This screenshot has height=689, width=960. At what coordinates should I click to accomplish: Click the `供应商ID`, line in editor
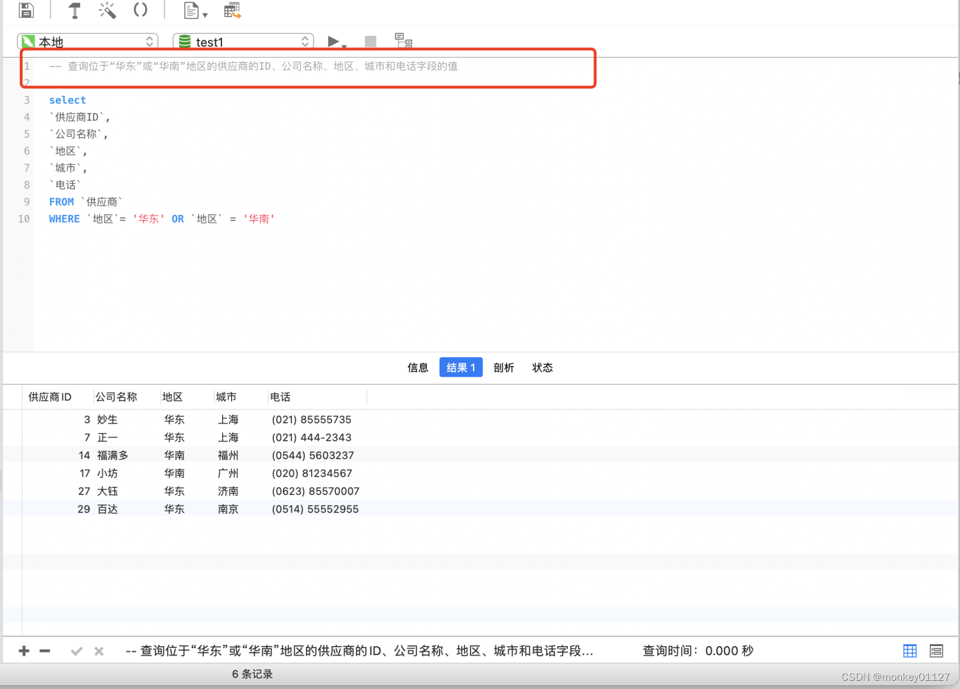click(80, 117)
